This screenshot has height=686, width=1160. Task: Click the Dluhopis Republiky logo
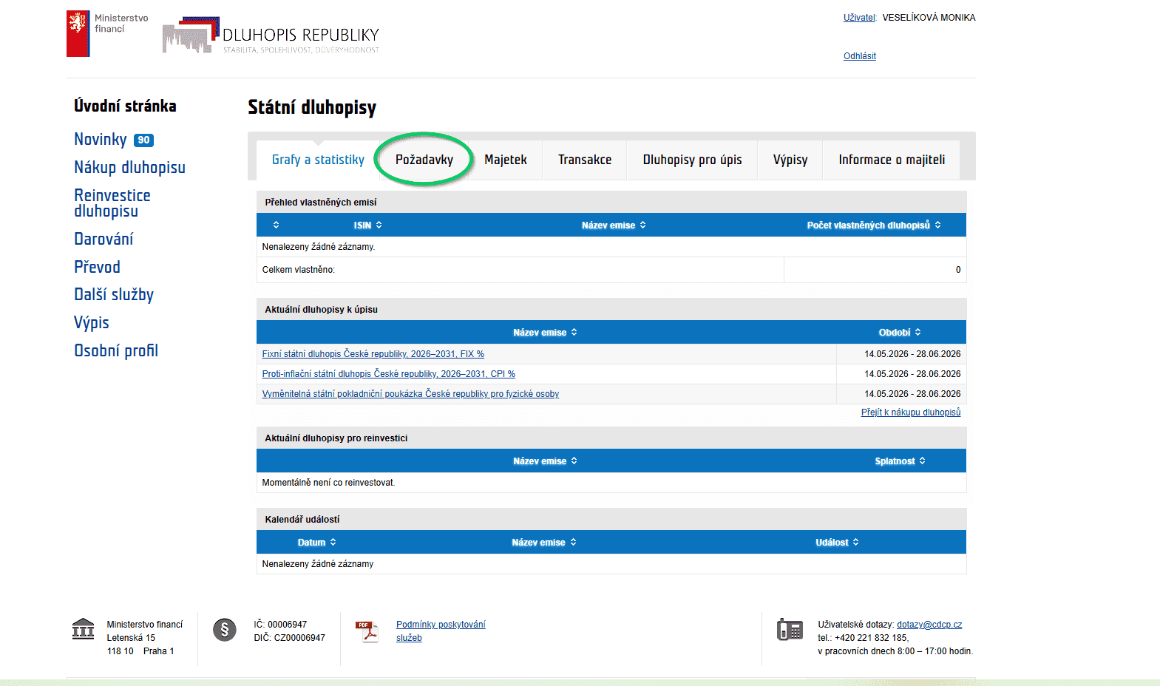tap(271, 35)
